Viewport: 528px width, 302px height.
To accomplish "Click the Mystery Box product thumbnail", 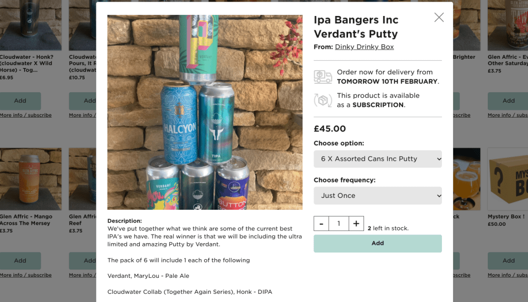I will [x=508, y=179].
